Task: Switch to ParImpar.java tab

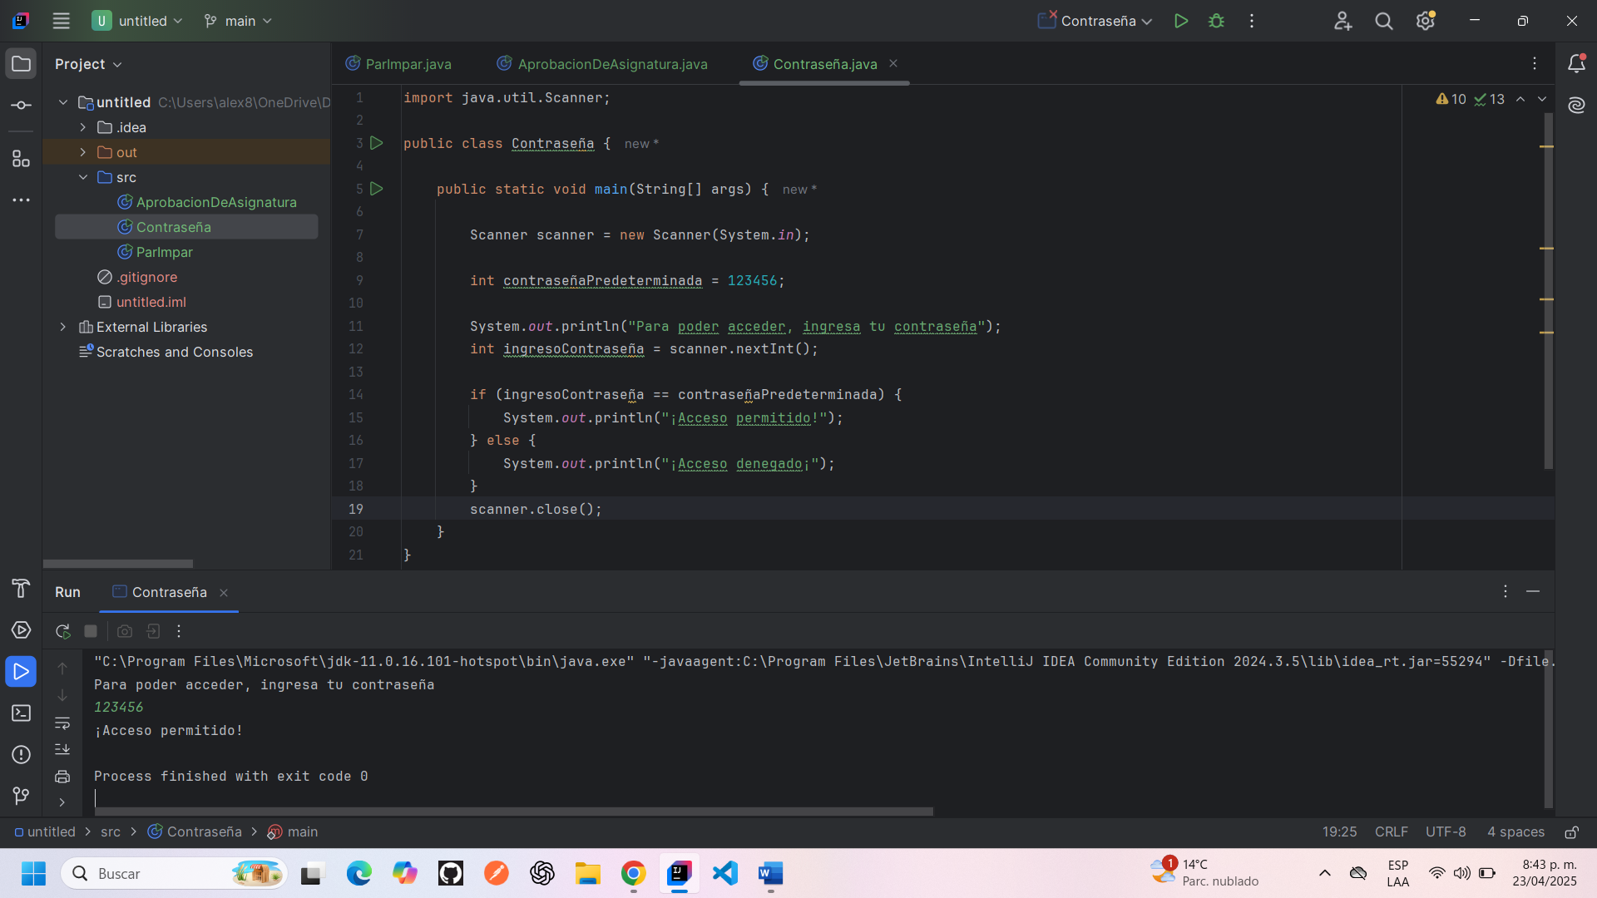Action: pyautogui.click(x=398, y=64)
